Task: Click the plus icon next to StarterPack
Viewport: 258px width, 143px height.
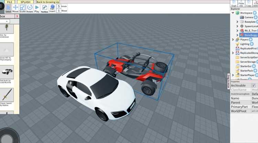Action: coord(255,70)
